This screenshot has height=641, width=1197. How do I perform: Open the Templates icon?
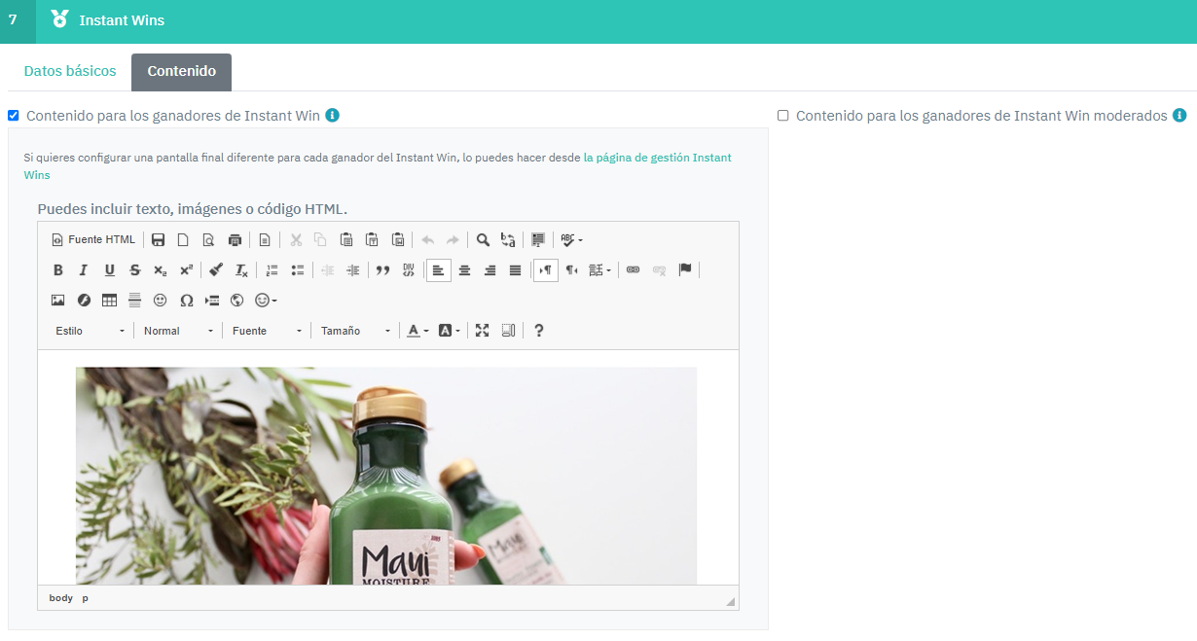click(264, 240)
